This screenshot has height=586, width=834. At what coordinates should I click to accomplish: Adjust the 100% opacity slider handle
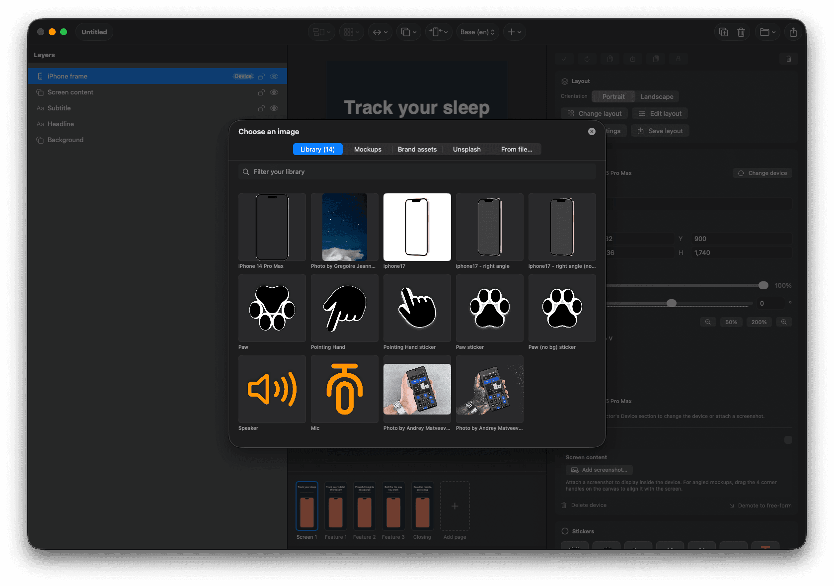[763, 285]
